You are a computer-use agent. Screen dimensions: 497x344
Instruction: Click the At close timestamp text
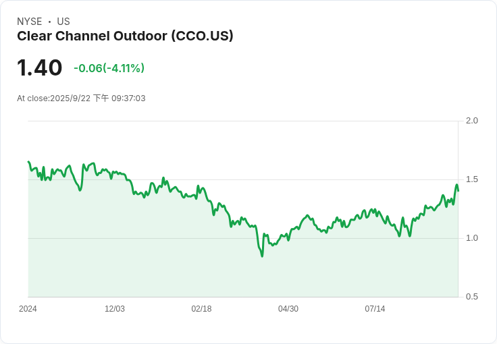(x=81, y=98)
